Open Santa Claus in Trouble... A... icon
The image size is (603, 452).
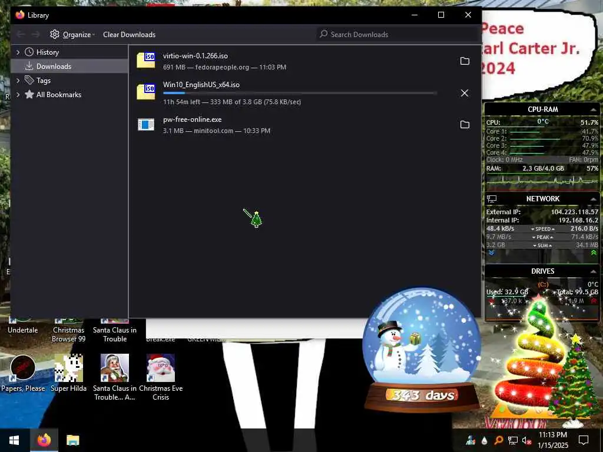(x=115, y=377)
